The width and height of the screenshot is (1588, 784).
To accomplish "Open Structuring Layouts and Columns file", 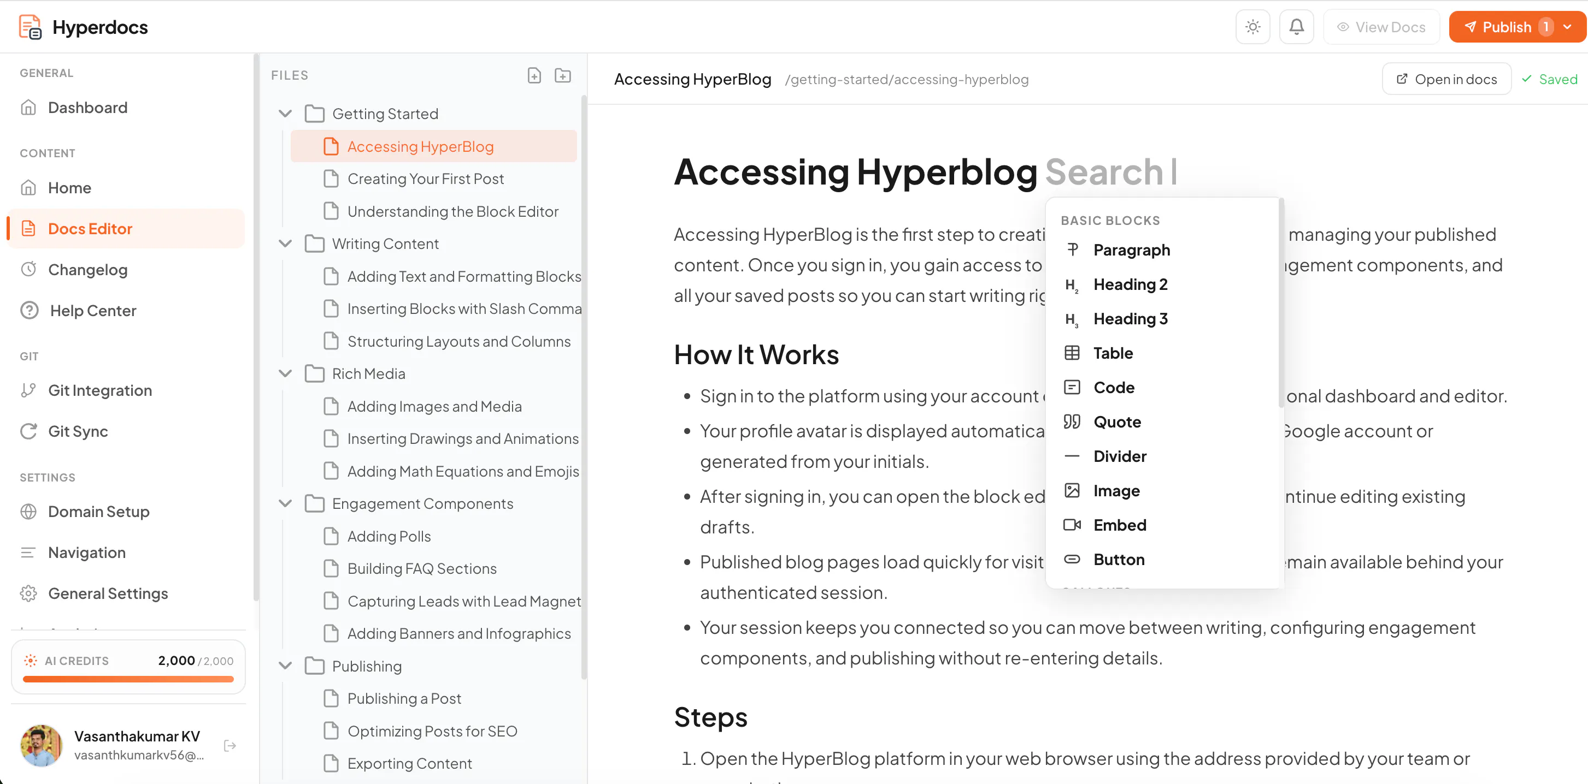I will coord(434,341).
